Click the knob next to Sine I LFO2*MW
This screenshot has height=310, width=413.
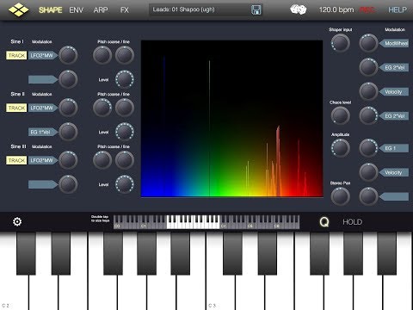(68, 55)
